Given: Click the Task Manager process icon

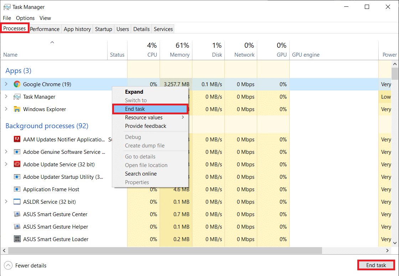Looking at the screenshot, I should click(17, 97).
